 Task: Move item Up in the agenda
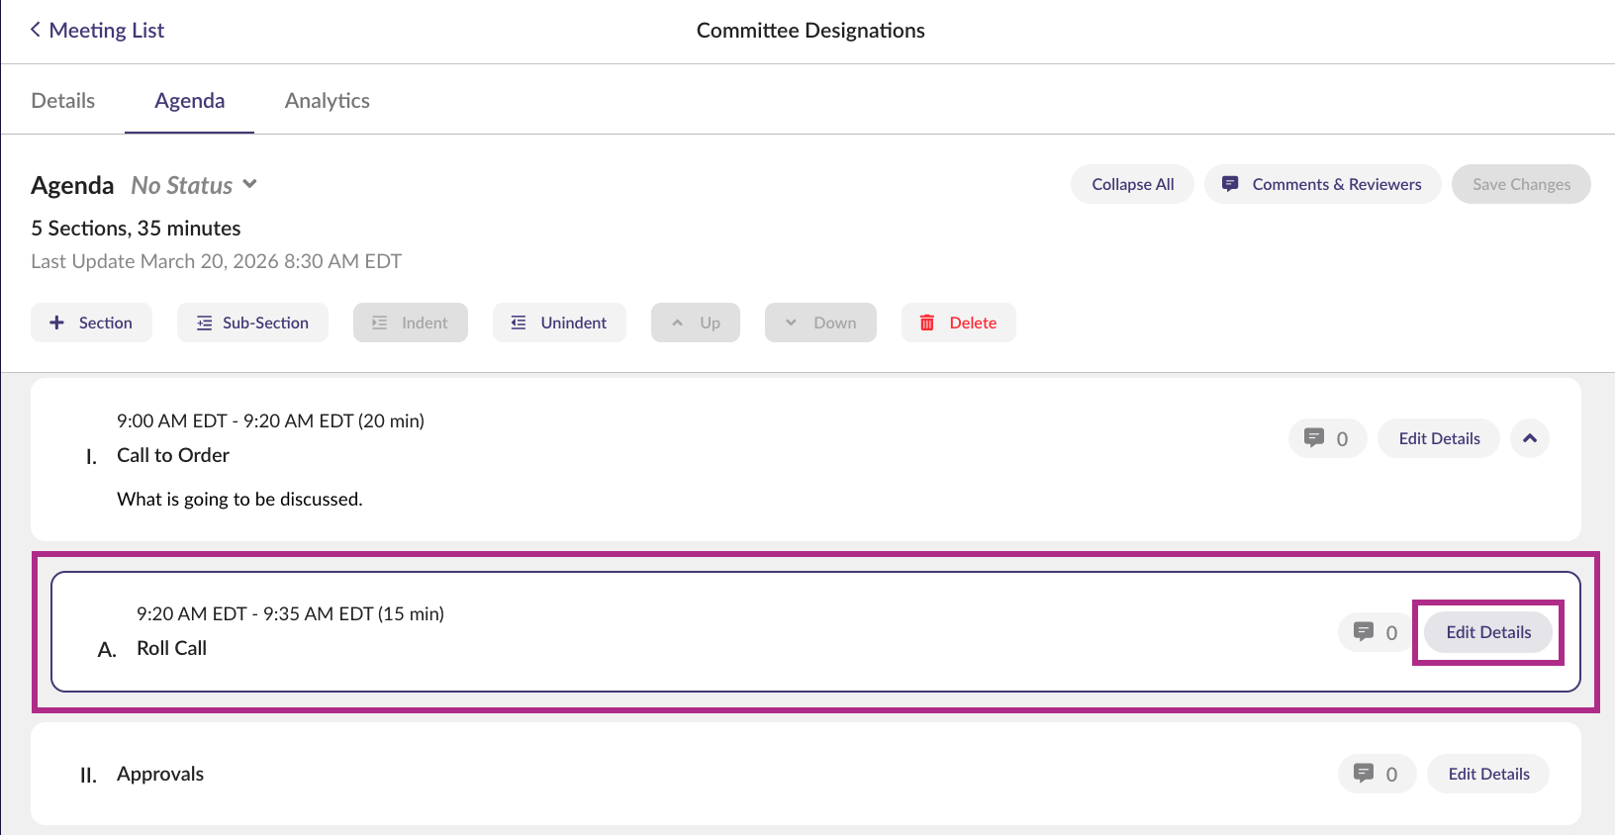(x=695, y=323)
